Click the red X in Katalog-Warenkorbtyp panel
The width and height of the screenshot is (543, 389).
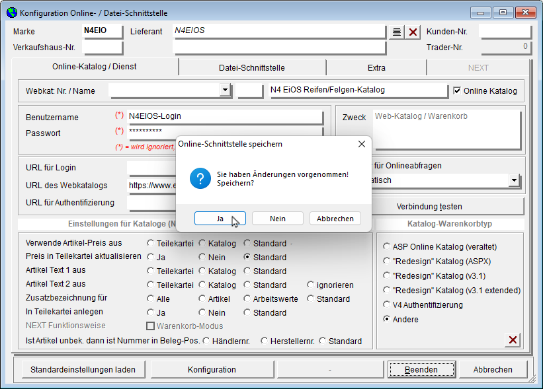(x=513, y=340)
